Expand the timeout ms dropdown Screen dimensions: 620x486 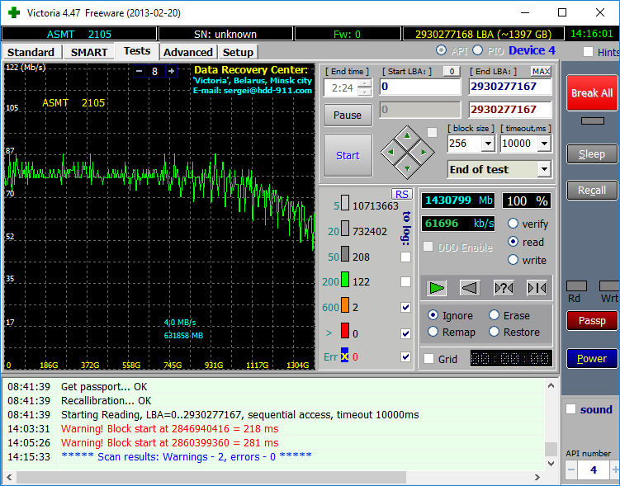tap(543, 144)
